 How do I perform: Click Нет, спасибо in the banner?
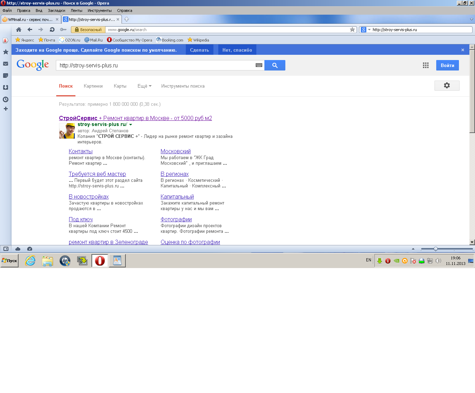coord(237,50)
